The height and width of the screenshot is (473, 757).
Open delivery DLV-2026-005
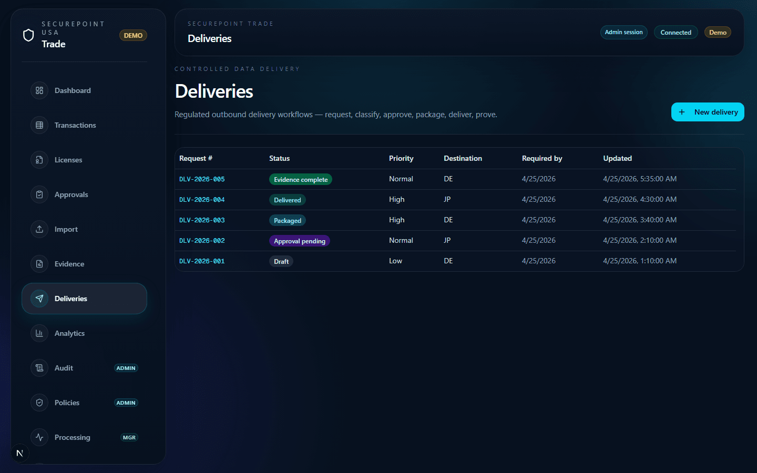tap(202, 179)
